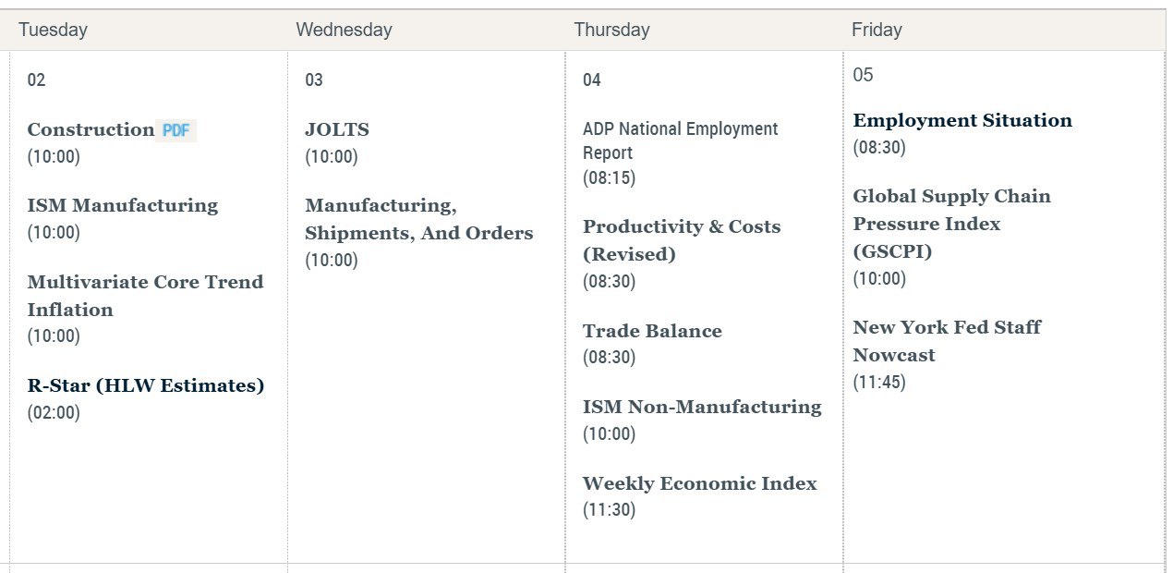Open the Construction PDF icon
This screenshot has height=573, width=1173.
pyautogui.click(x=175, y=130)
